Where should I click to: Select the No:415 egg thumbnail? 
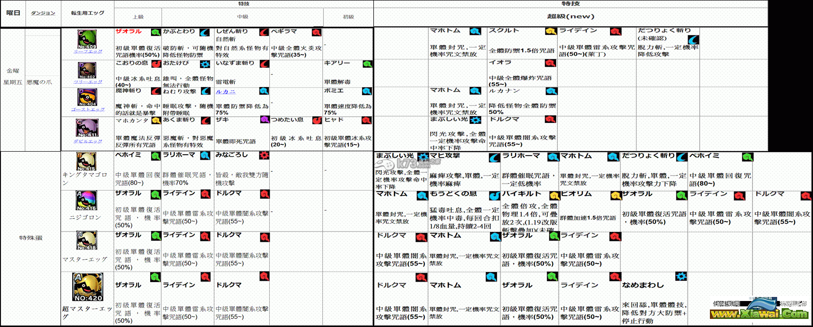tap(86, 161)
